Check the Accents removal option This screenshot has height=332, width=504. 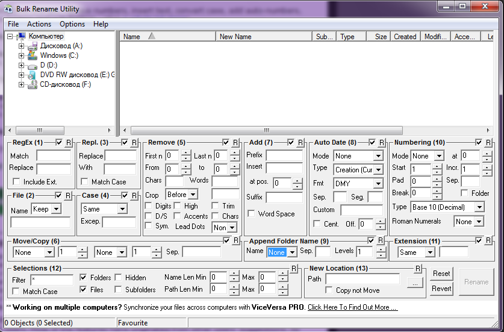click(x=177, y=216)
